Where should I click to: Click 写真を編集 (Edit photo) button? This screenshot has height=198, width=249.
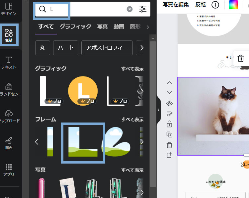click(176, 5)
